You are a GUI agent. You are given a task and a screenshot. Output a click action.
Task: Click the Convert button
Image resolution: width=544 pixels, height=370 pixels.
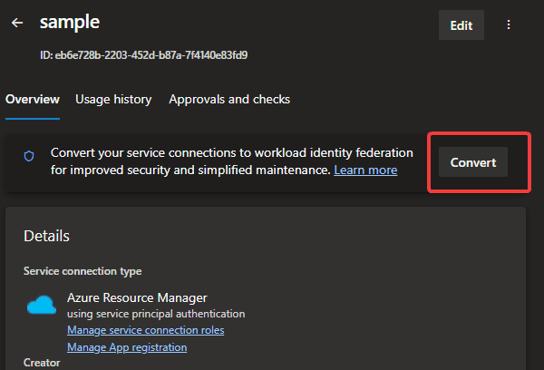(x=473, y=162)
